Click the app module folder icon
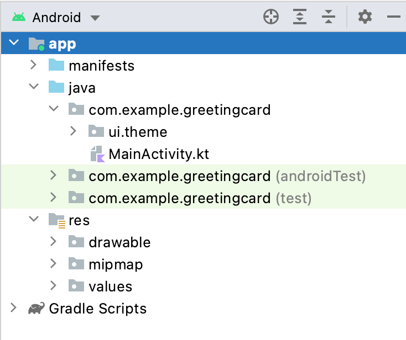This screenshot has height=340, width=406. tap(37, 44)
